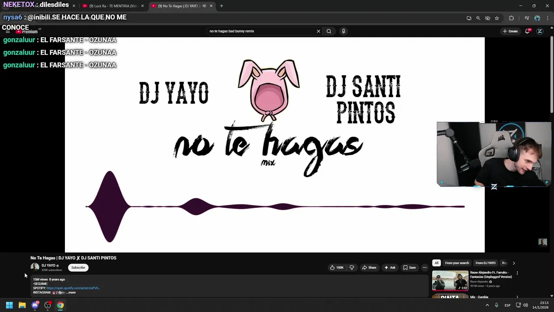Start voice search with the microphone icon

point(343,31)
